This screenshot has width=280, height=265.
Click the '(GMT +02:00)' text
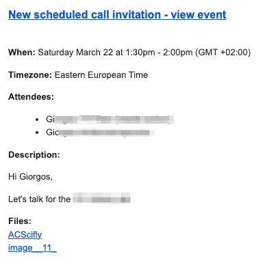pos(222,53)
